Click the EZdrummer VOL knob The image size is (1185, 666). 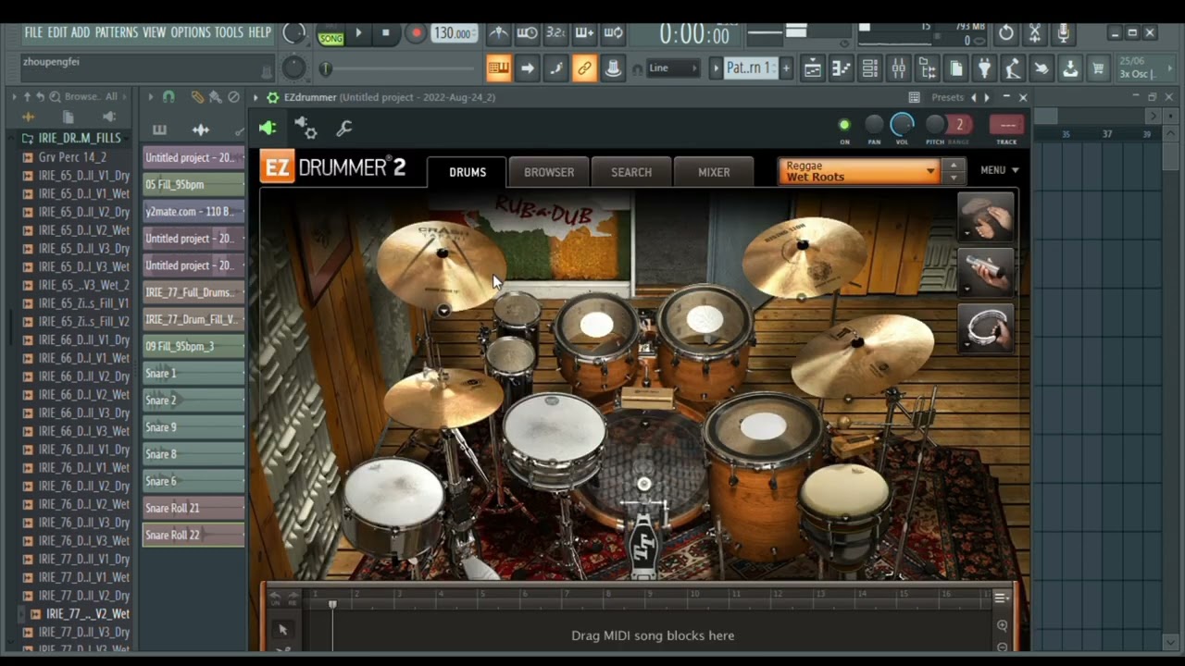[902, 125]
